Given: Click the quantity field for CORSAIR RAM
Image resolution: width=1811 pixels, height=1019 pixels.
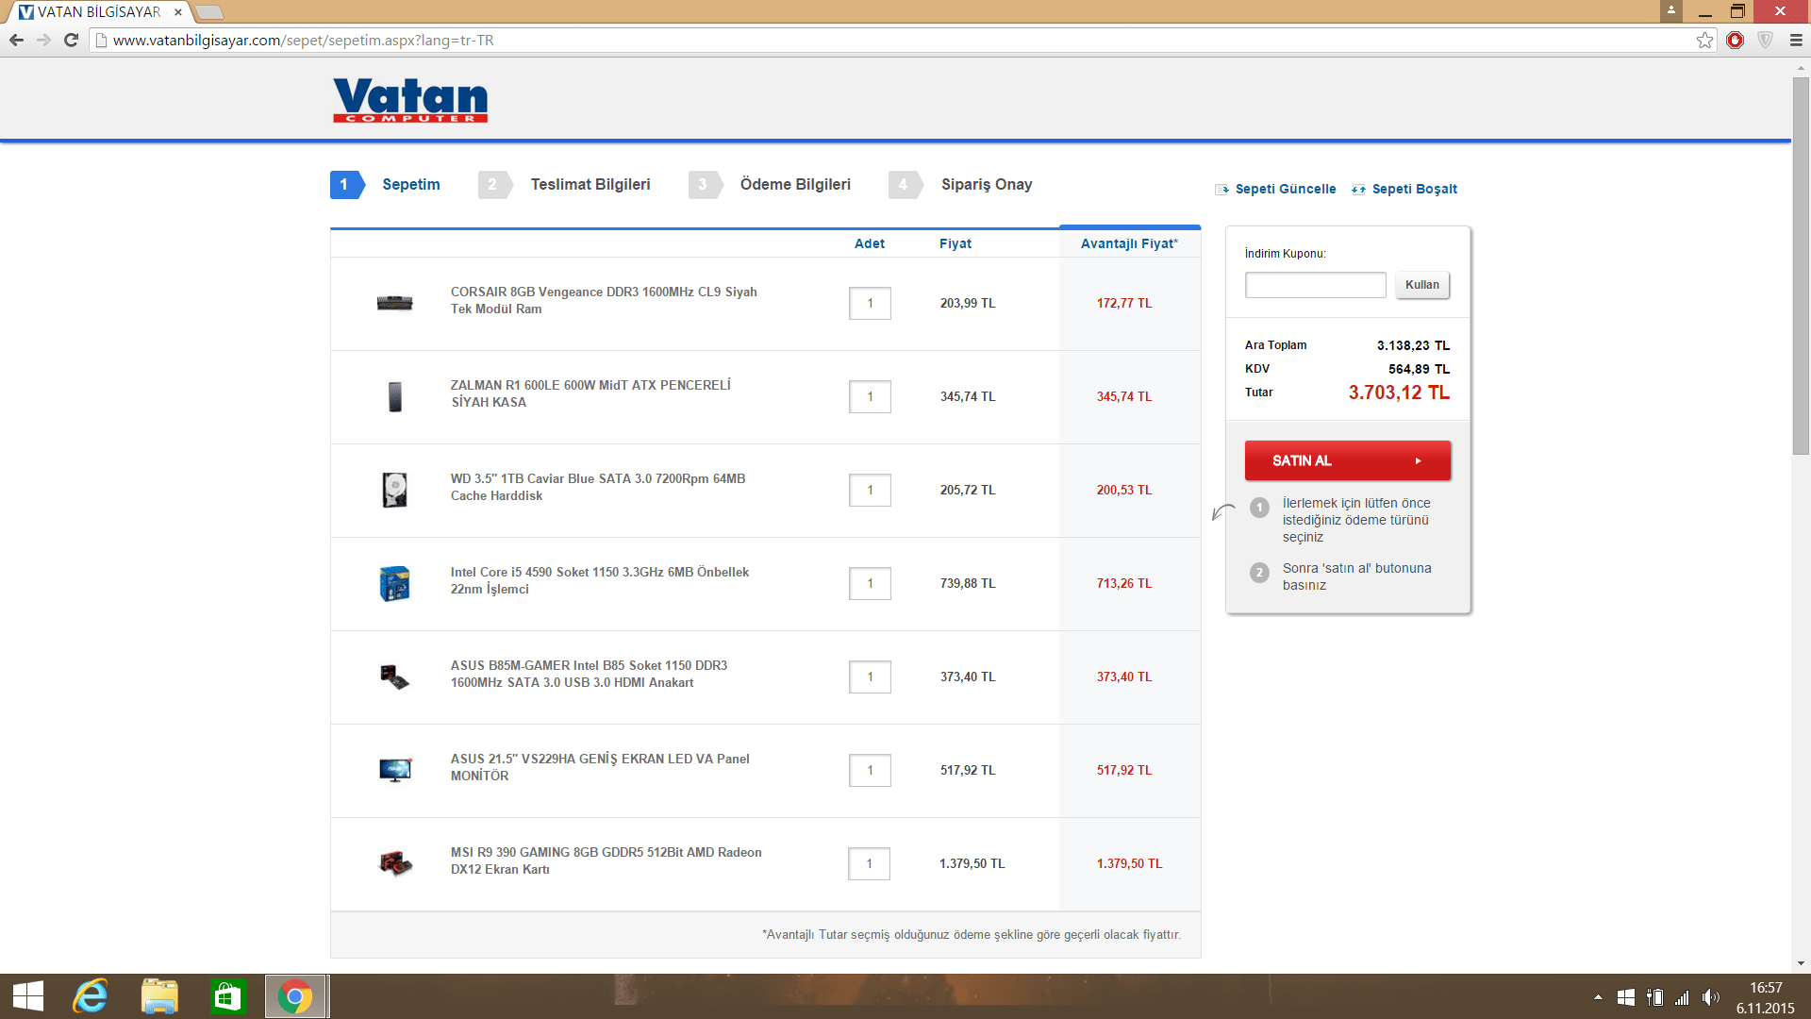Looking at the screenshot, I should (870, 304).
